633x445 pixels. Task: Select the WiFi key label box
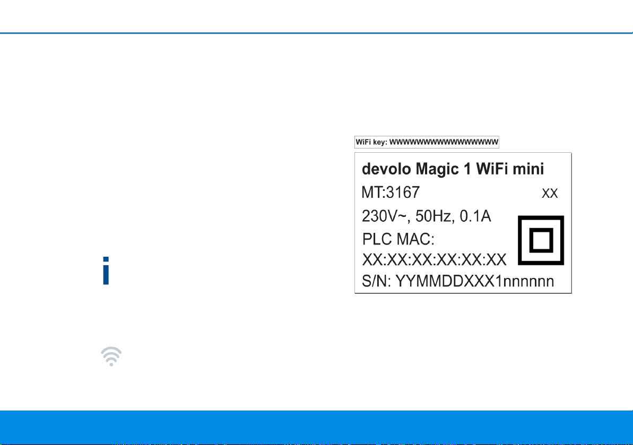[x=427, y=142]
